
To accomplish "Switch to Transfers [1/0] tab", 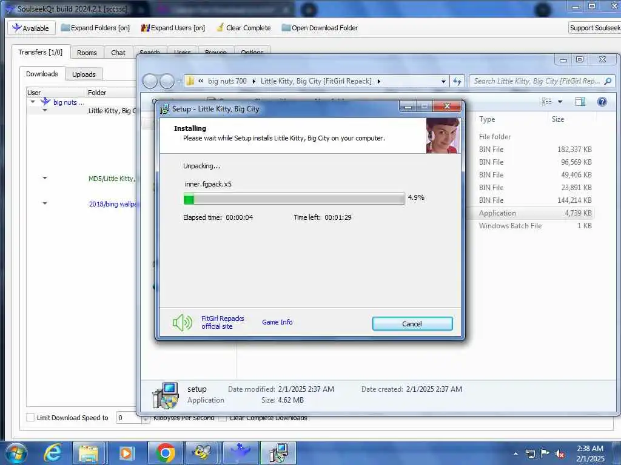I will click(41, 52).
